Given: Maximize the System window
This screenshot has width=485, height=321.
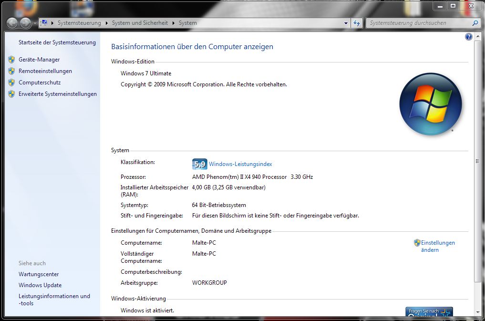Looking at the screenshot, I should point(453,6).
